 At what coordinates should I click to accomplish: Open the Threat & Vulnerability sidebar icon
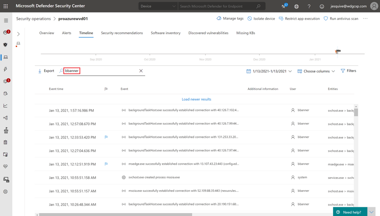tap(6, 130)
